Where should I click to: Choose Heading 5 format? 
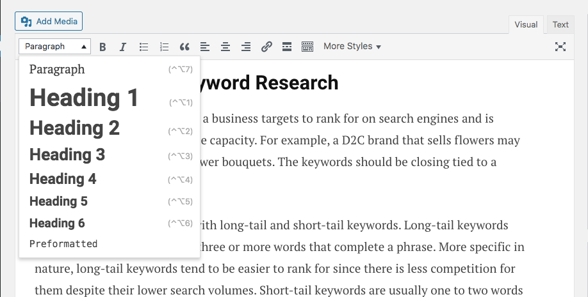click(110, 201)
